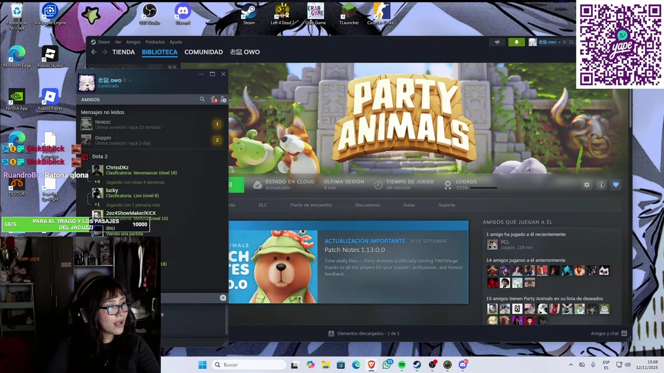Open Counter-Strike 2 desktop shortcut
This screenshot has width=664, height=373.
[382, 14]
